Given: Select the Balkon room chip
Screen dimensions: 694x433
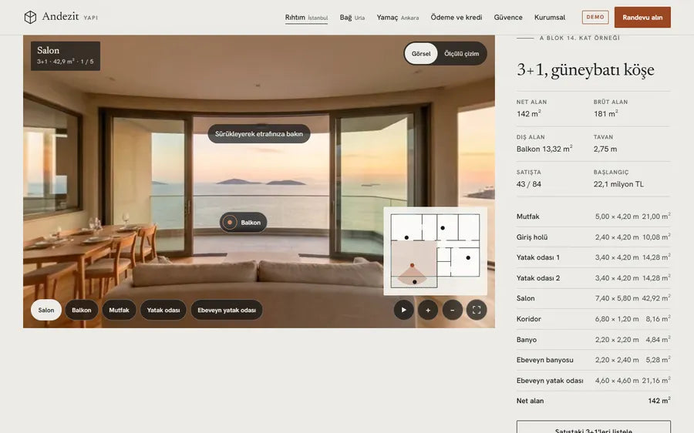Looking at the screenshot, I should point(82,310).
